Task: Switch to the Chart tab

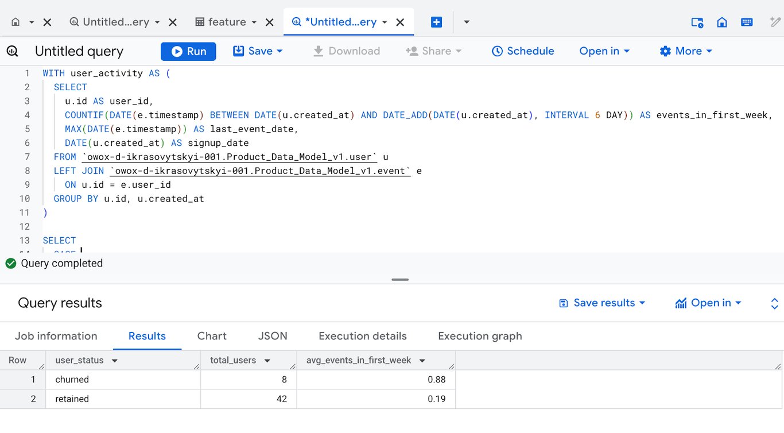Action: click(x=212, y=337)
